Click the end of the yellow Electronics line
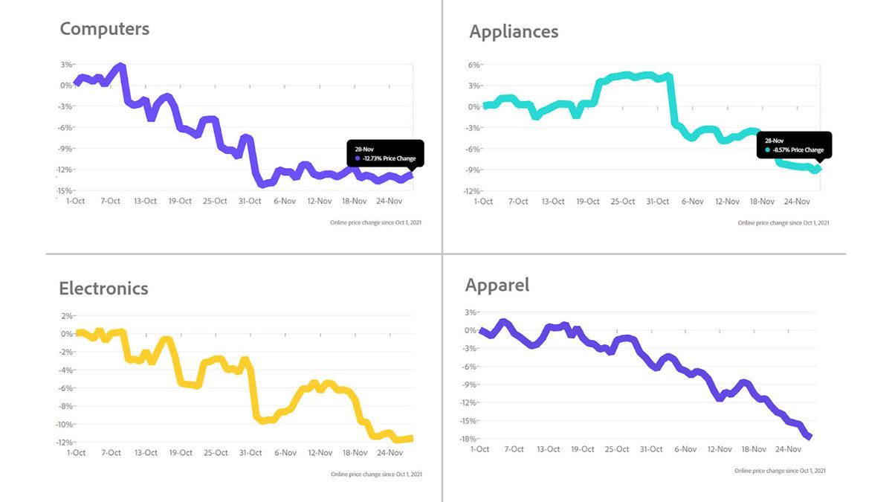This screenshot has width=892, height=502. (x=410, y=438)
